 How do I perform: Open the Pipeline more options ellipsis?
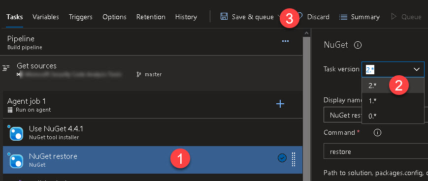click(x=285, y=41)
